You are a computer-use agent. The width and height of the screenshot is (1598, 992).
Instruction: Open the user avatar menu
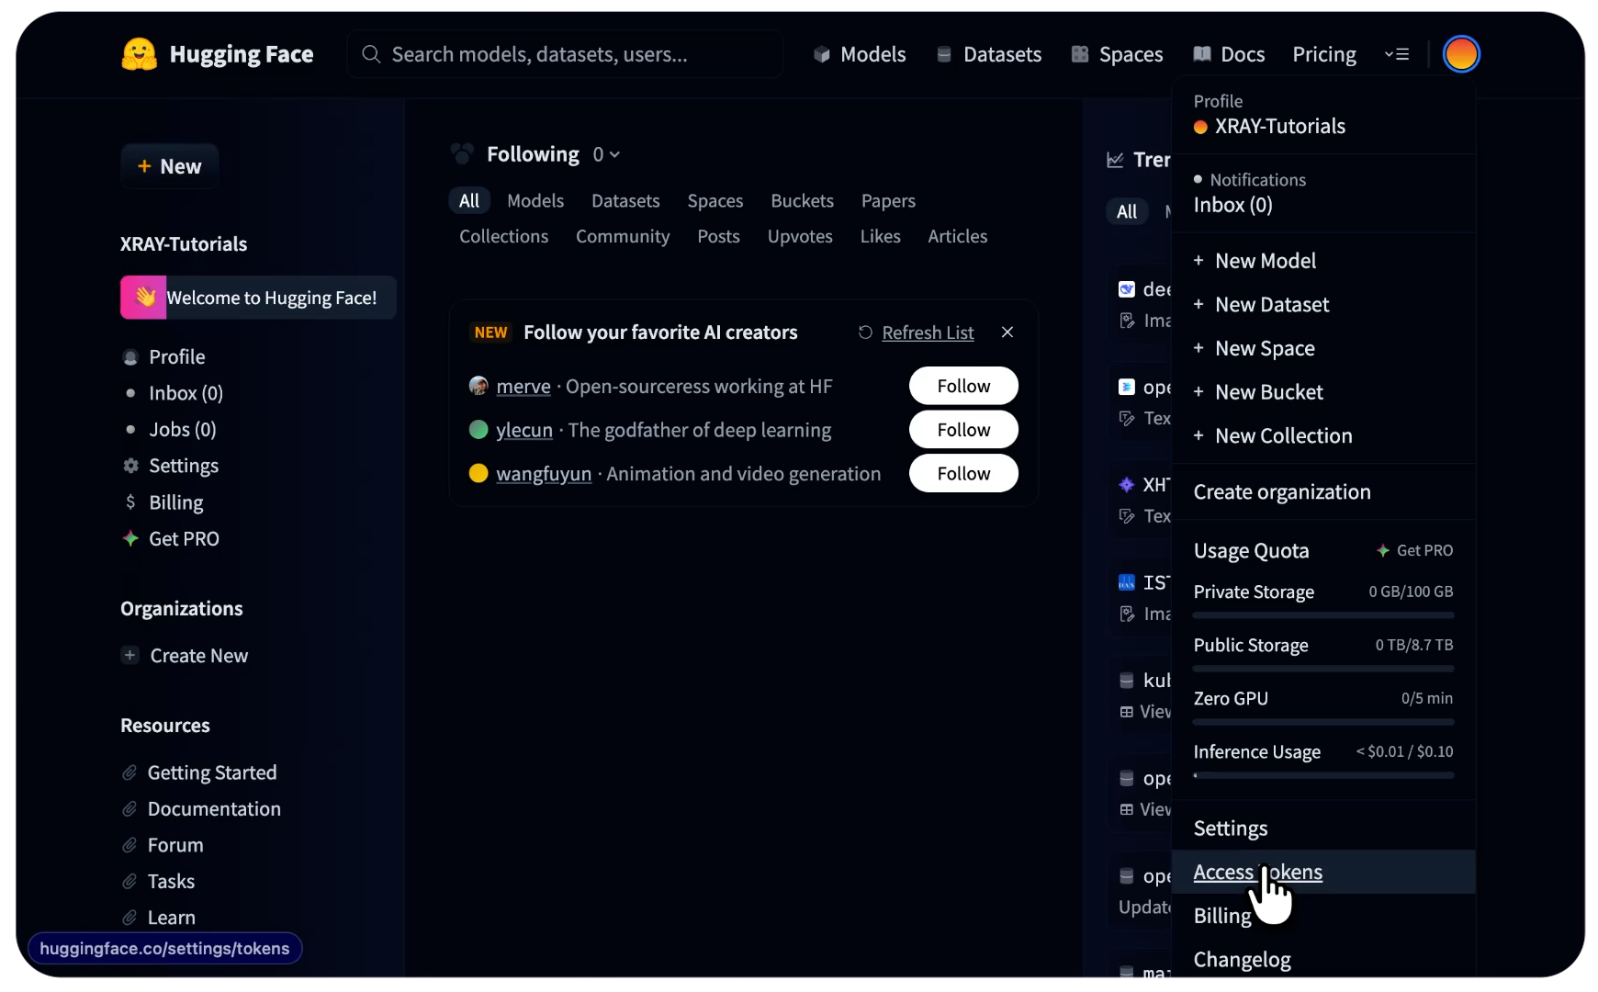[x=1460, y=54]
